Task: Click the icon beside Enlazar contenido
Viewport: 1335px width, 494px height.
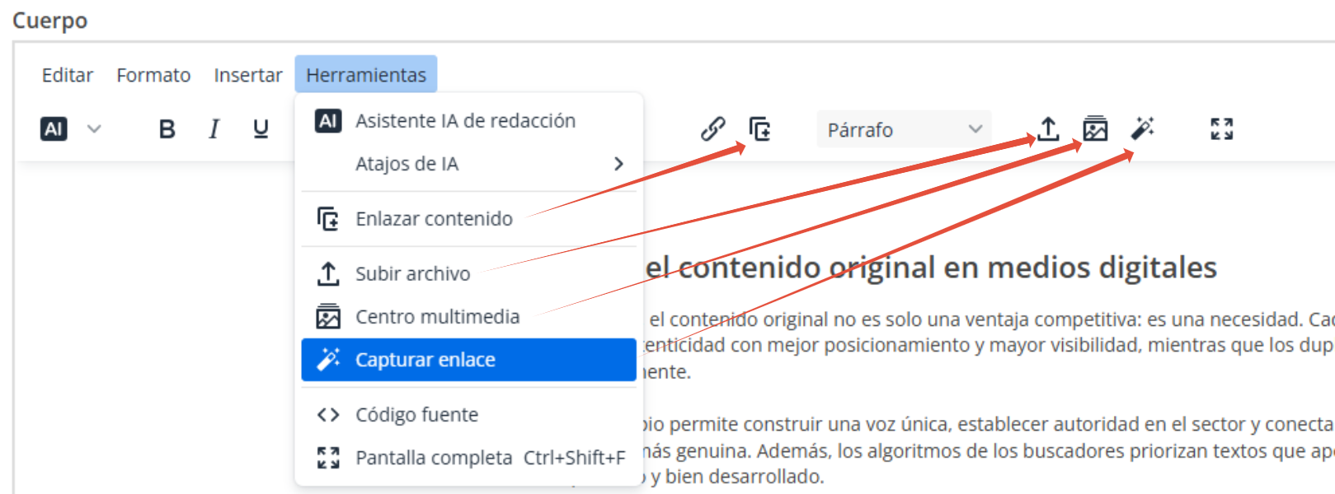Action: pyautogui.click(x=328, y=219)
